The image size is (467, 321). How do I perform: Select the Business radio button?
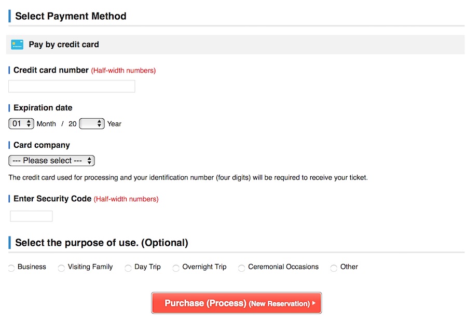(11, 268)
